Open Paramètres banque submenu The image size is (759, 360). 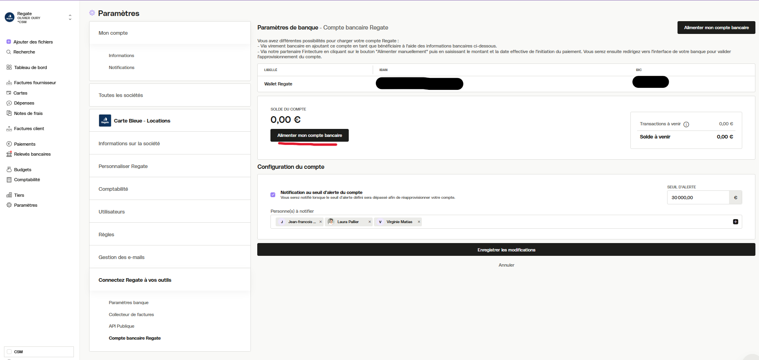point(129,303)
